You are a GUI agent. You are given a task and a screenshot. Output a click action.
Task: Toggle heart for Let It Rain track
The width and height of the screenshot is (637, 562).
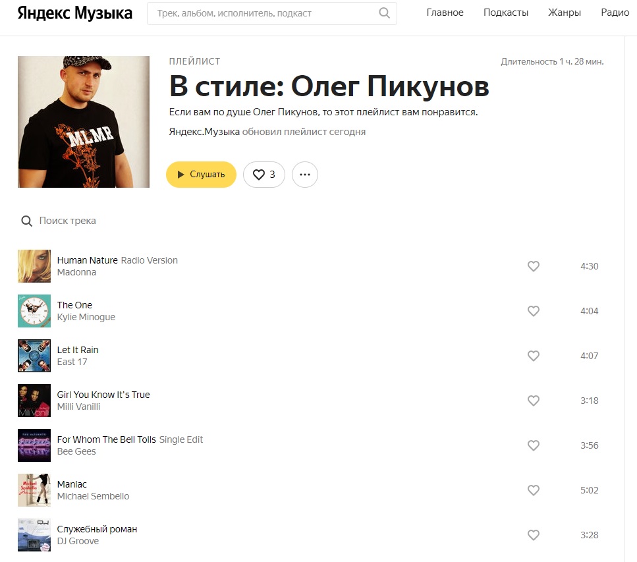[534, 356]
